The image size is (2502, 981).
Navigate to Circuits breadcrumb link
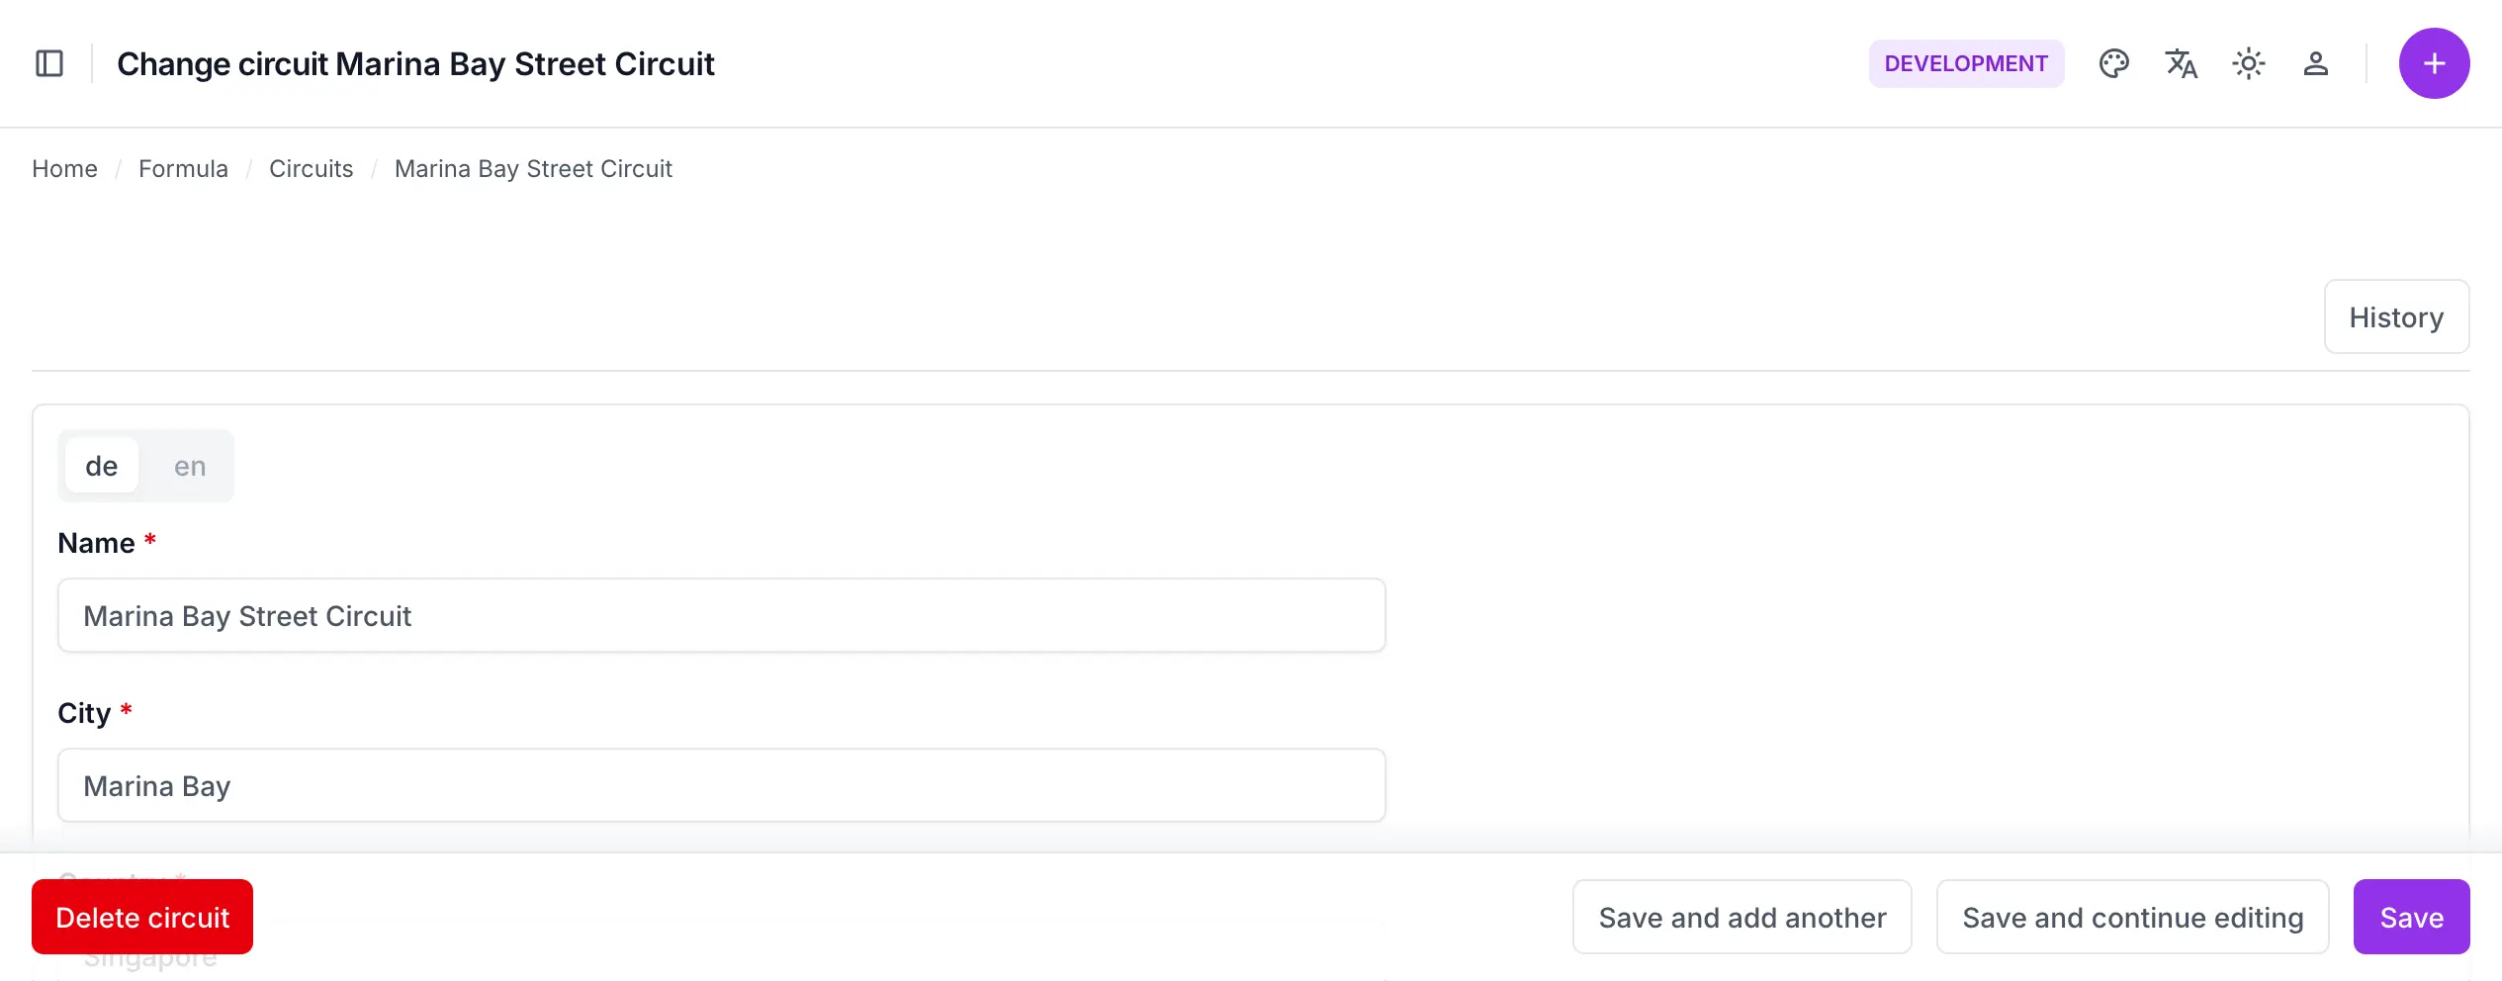click(311, 169)
